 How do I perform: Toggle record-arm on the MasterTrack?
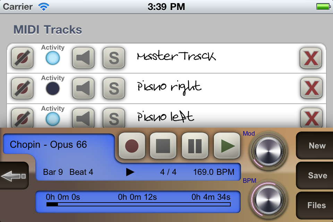pos(22,58)
